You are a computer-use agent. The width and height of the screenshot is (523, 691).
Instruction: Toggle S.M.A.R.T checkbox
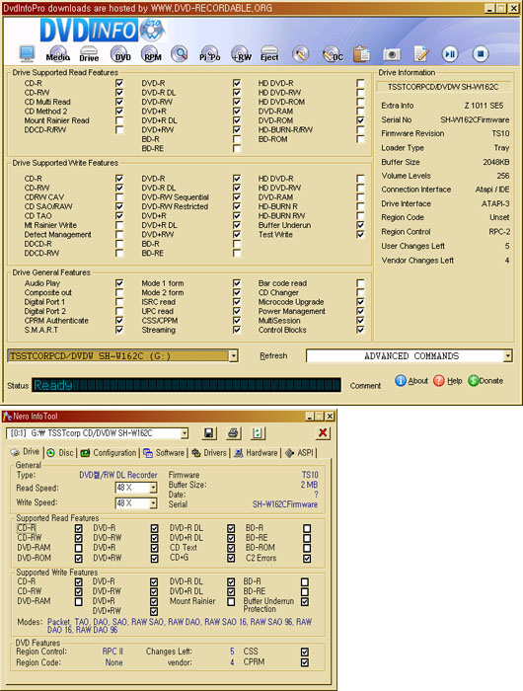click(x=119, y=330)
